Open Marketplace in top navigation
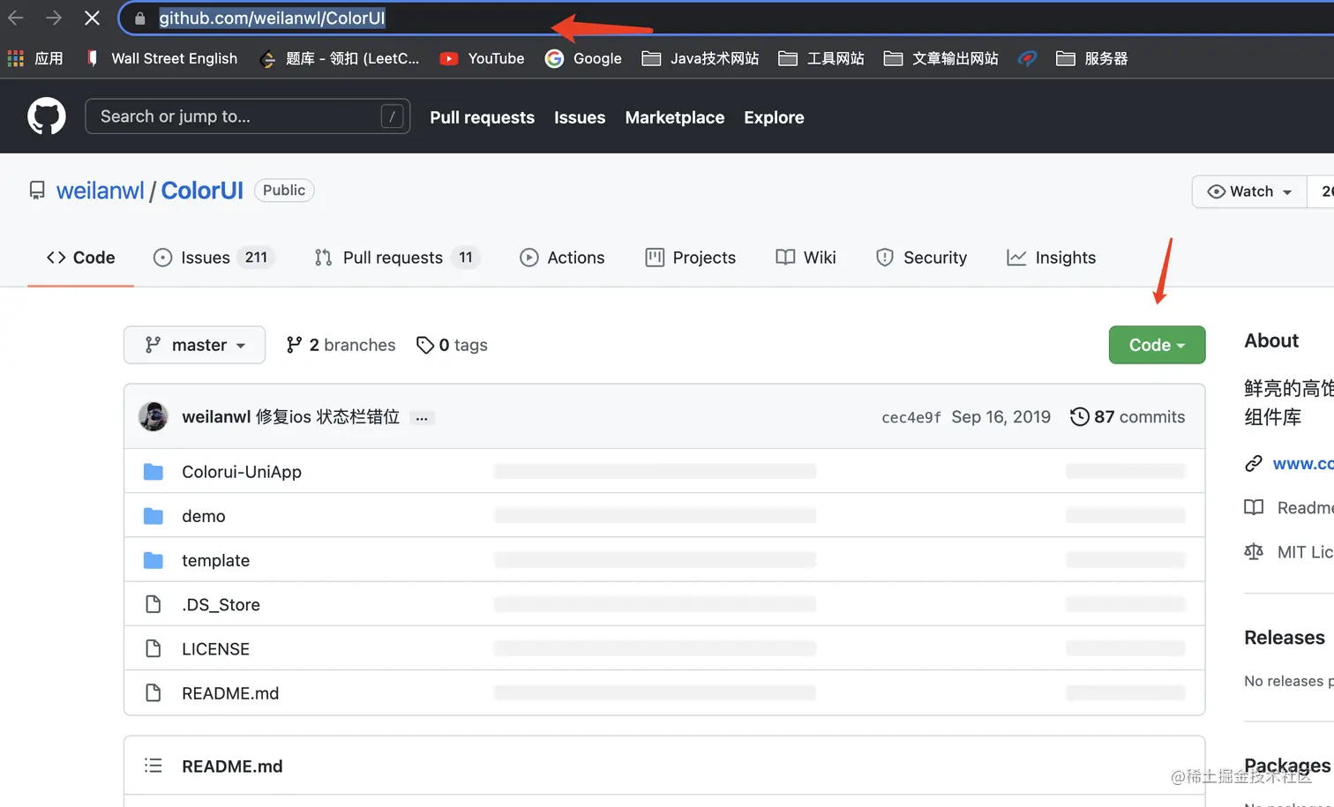Screen dimensions: 1334x807 675,117
